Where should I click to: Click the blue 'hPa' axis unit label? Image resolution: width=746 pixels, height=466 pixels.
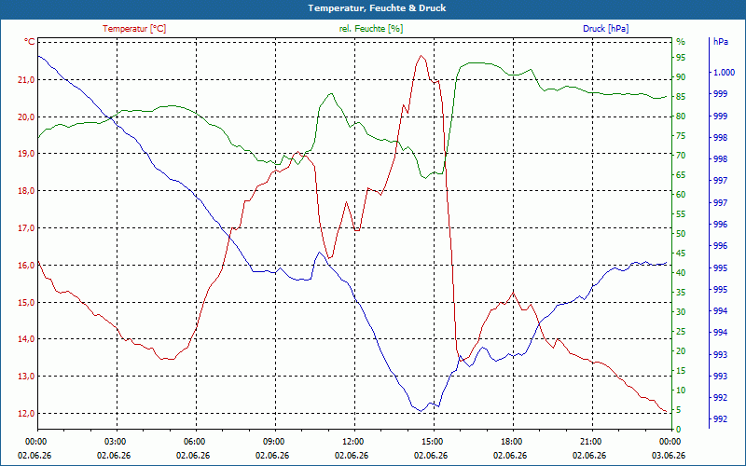point(721,42)
